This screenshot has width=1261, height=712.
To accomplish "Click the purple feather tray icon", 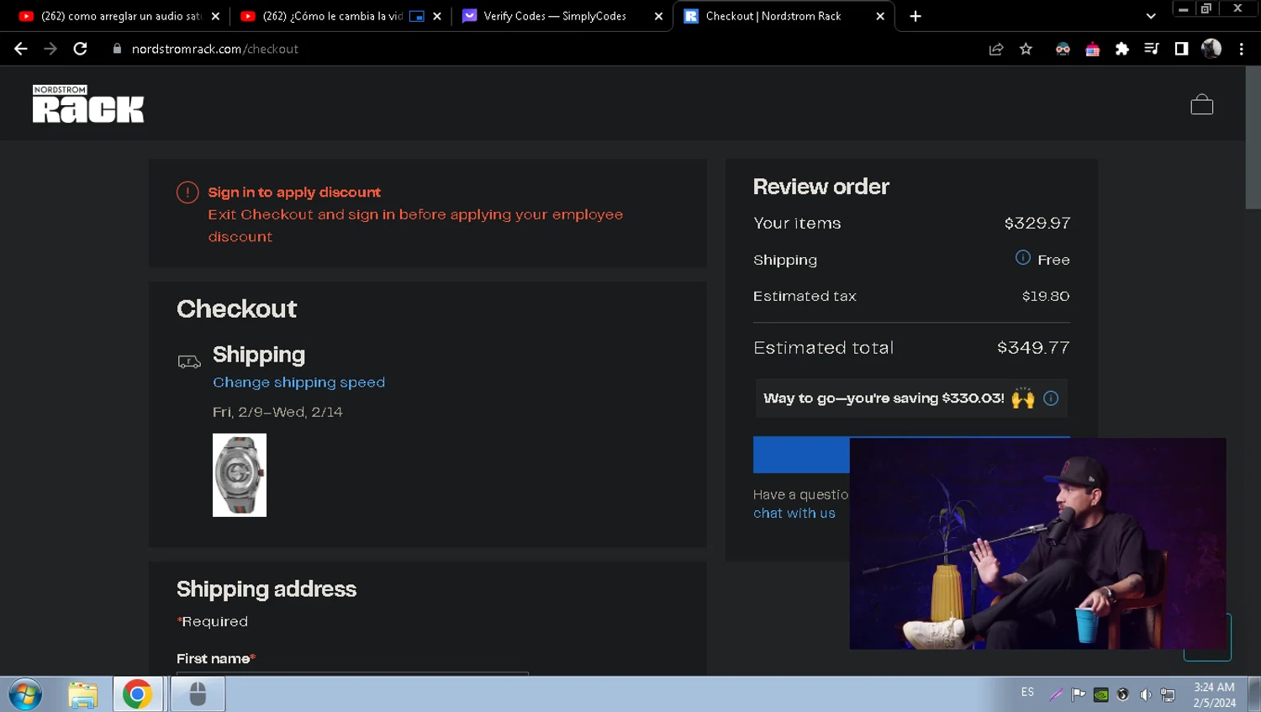I will (1056, 694).
